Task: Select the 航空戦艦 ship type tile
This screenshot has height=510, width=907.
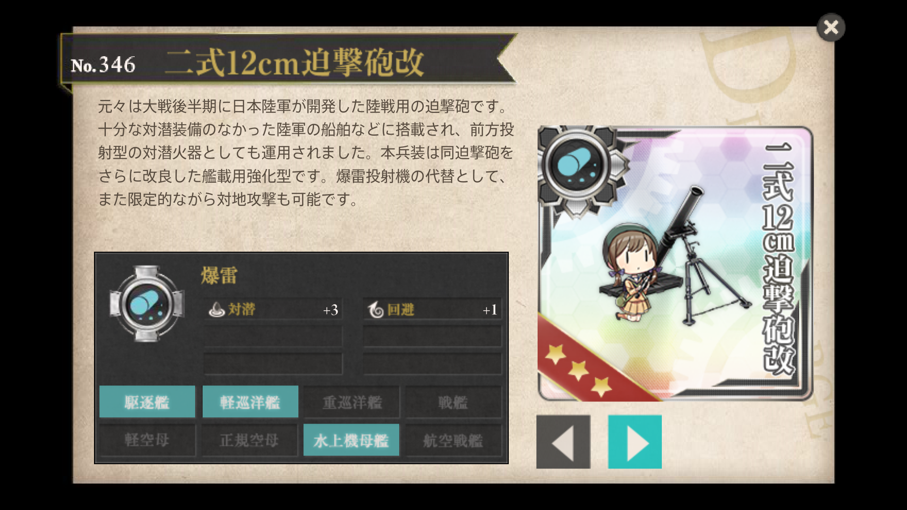Action: point(453,440)
